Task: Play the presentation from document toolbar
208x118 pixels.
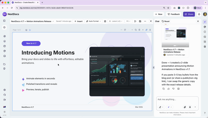Action: [x=135, y=21]
